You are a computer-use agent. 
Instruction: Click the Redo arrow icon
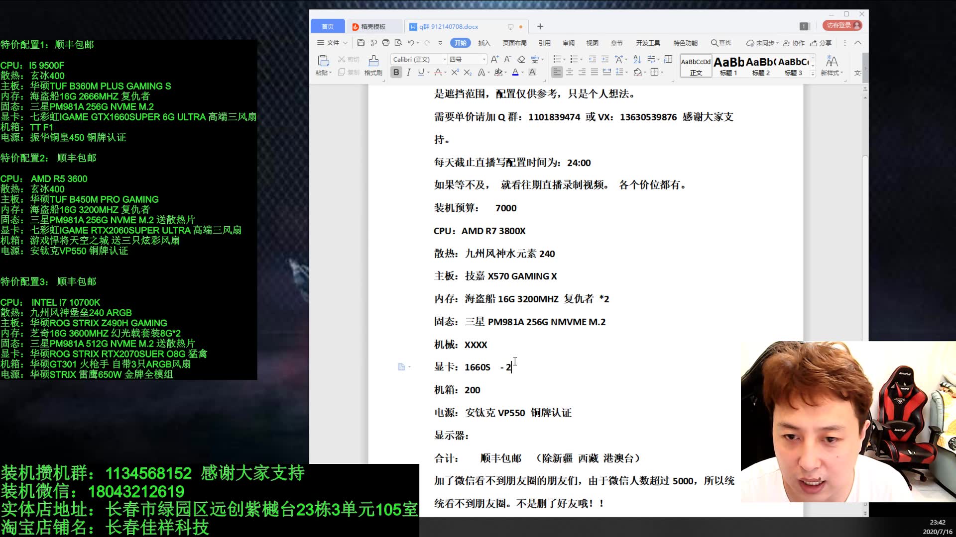click(x=427, y=43)
